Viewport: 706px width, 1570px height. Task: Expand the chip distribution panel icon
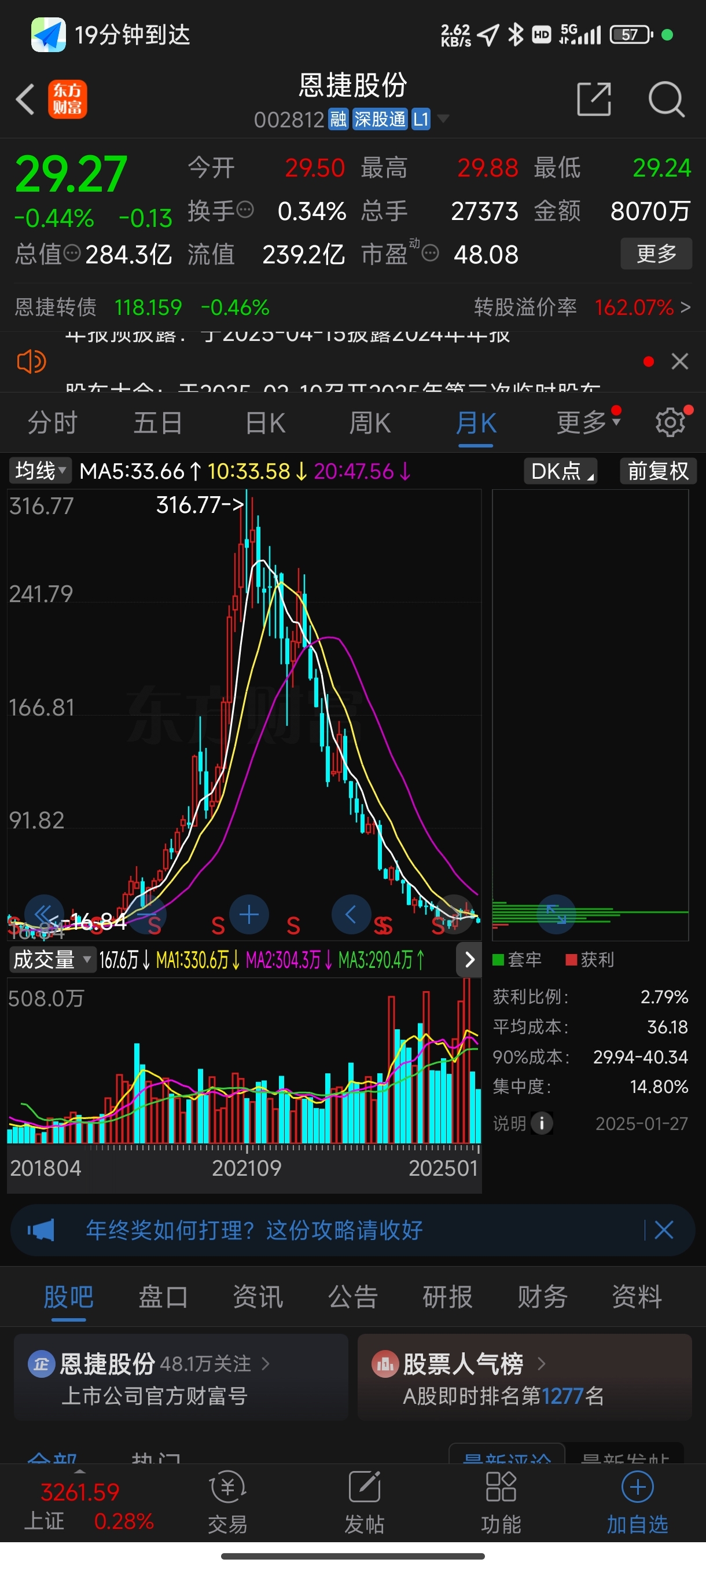[556, 914]
